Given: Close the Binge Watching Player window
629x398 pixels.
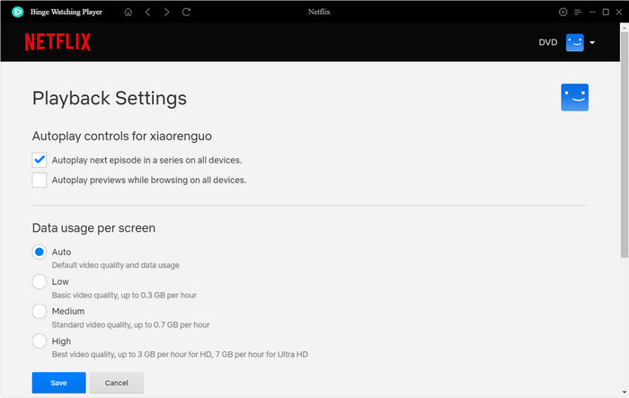Looking at the screenshot, I should pos(618,12).
